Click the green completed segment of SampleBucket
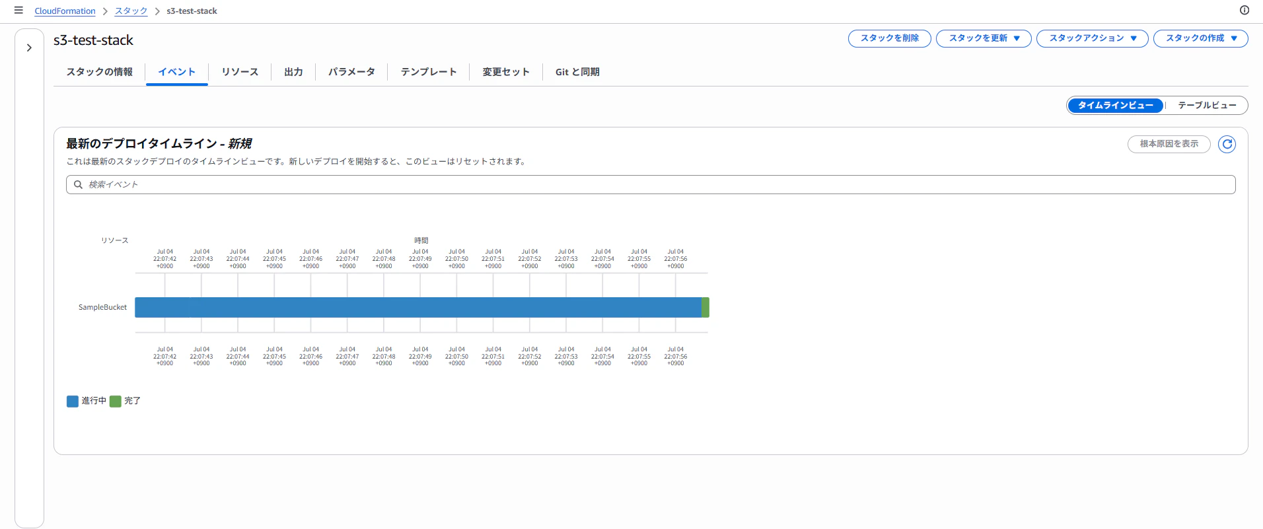The height and width of the screenshot is (529, 1263). [x=705, y=308]
